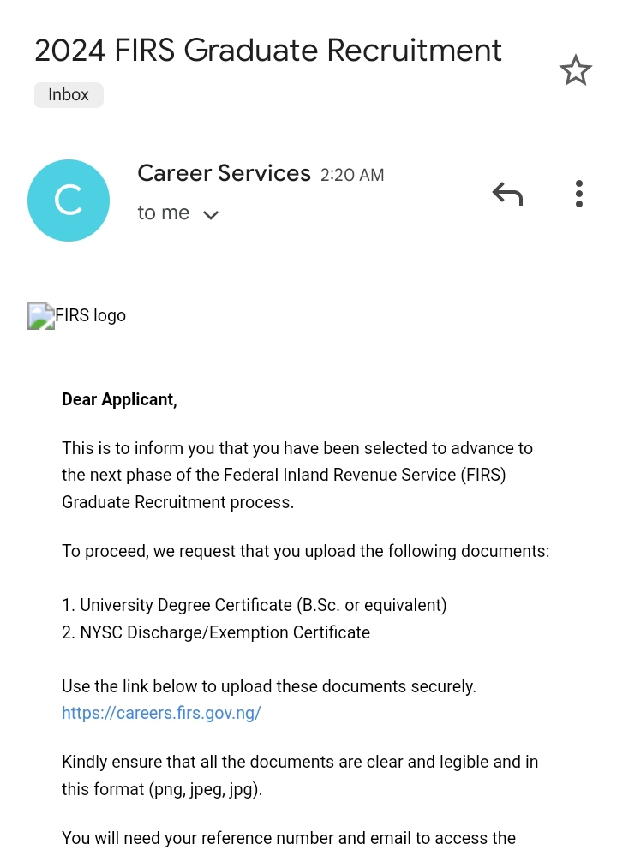
Task: Click the paragraph about being selected
Action: 297,475
